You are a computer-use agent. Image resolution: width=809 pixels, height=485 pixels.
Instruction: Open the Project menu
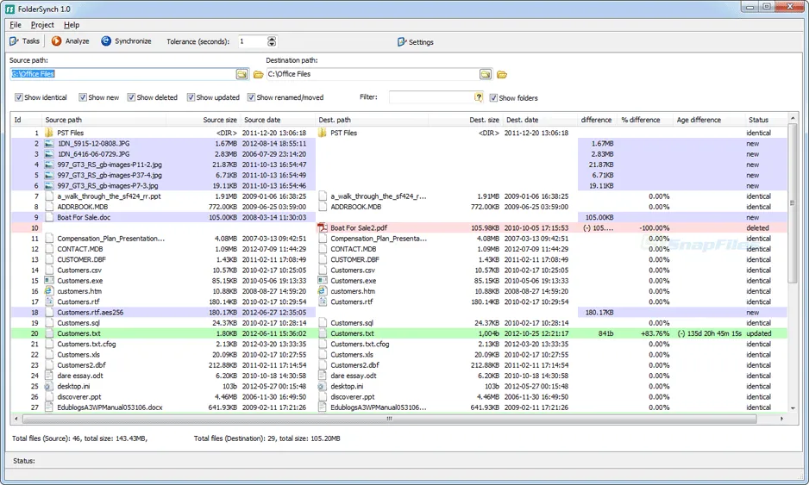coord(42,25)
